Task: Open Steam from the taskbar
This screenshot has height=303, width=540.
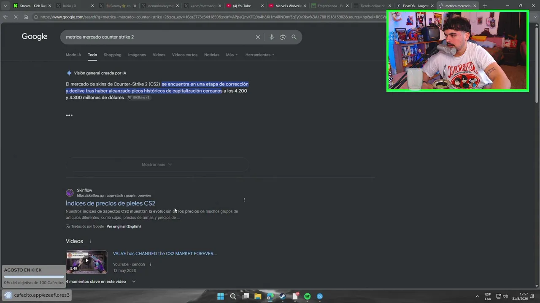Action: (283, 296)
